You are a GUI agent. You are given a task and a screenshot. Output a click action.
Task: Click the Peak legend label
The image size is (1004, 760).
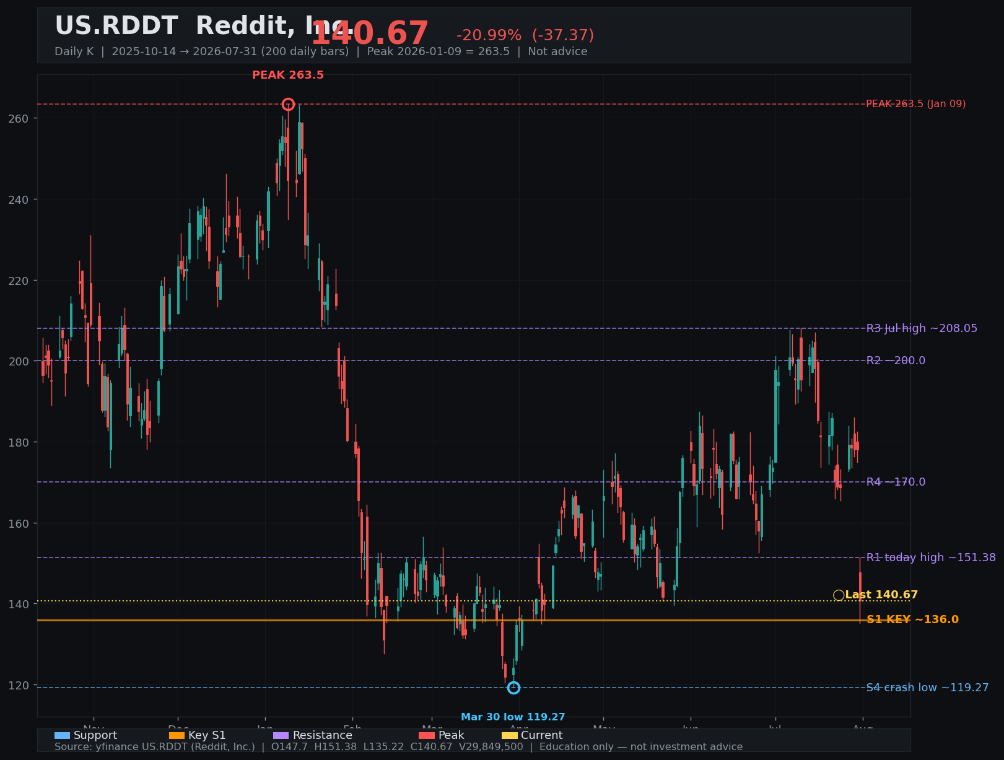click(x=451, y=735)
